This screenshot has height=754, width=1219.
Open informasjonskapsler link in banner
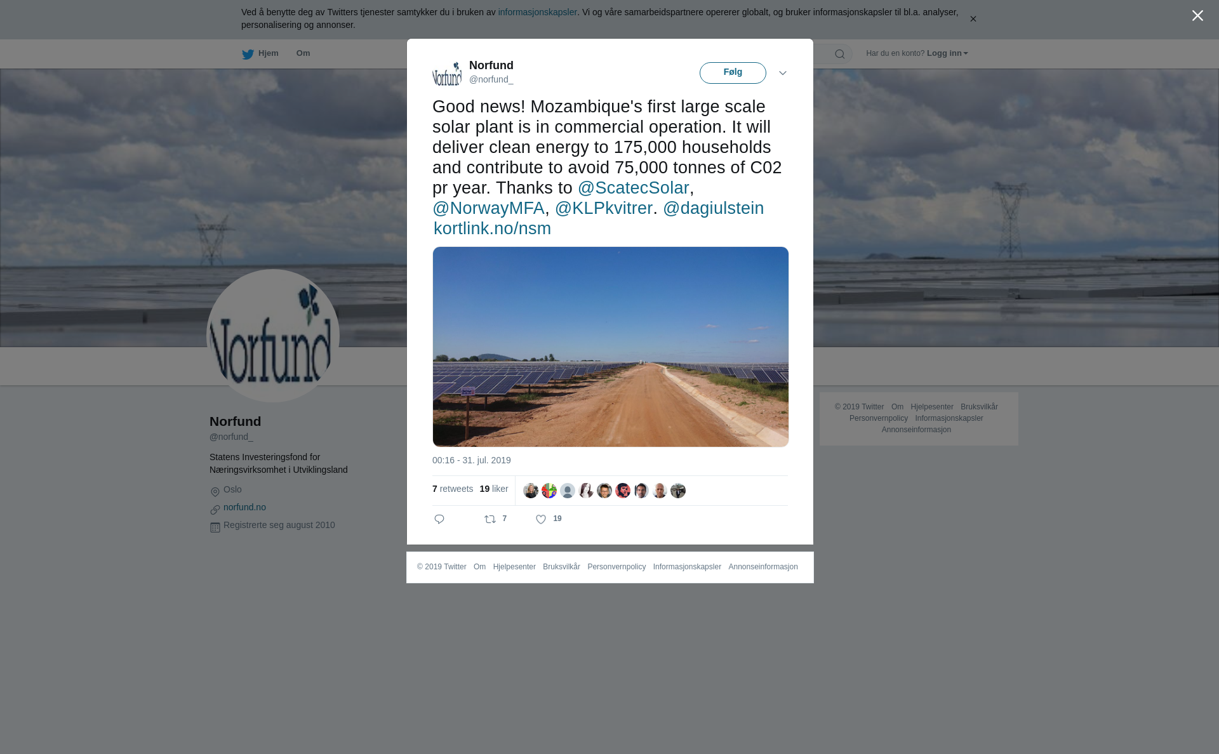537,12
